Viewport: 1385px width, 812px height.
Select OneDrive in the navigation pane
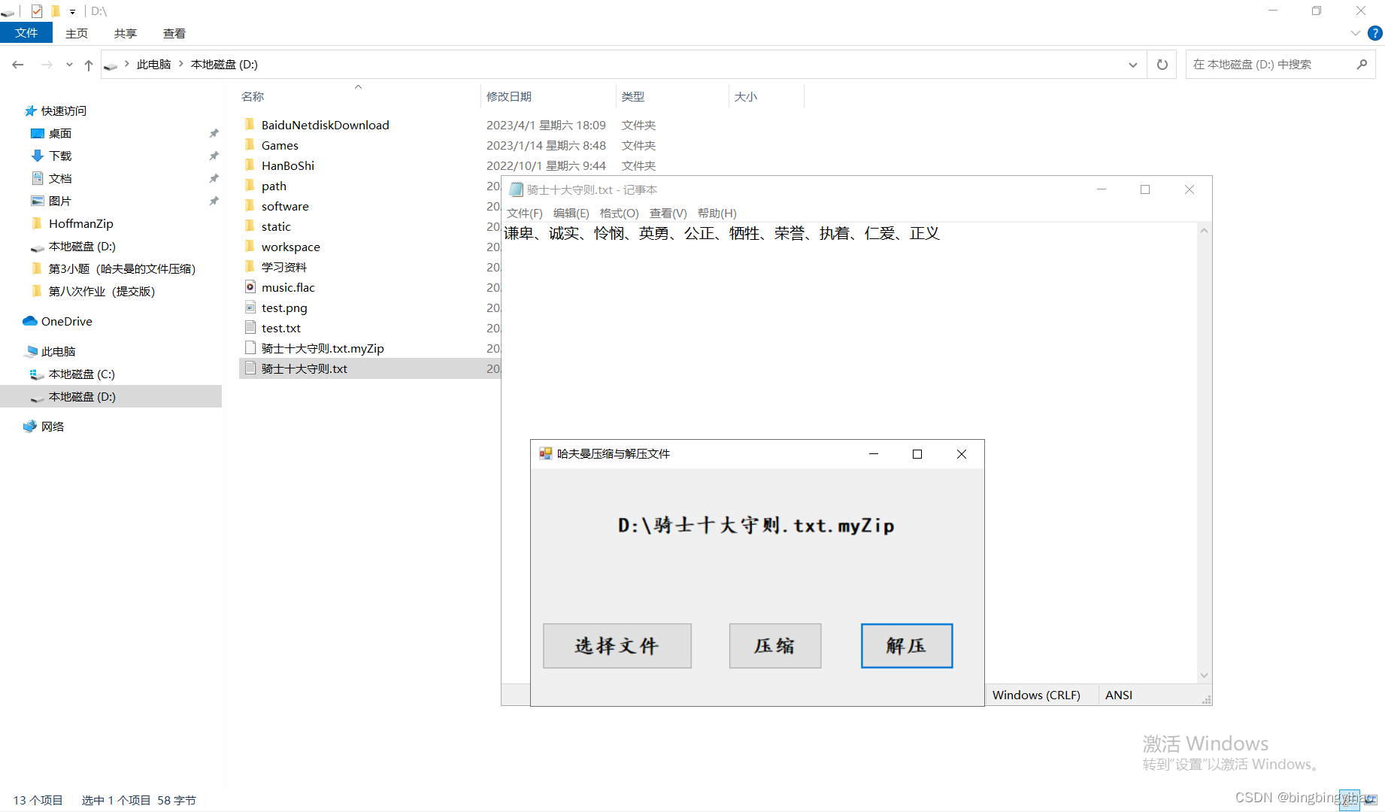(66, 321)
